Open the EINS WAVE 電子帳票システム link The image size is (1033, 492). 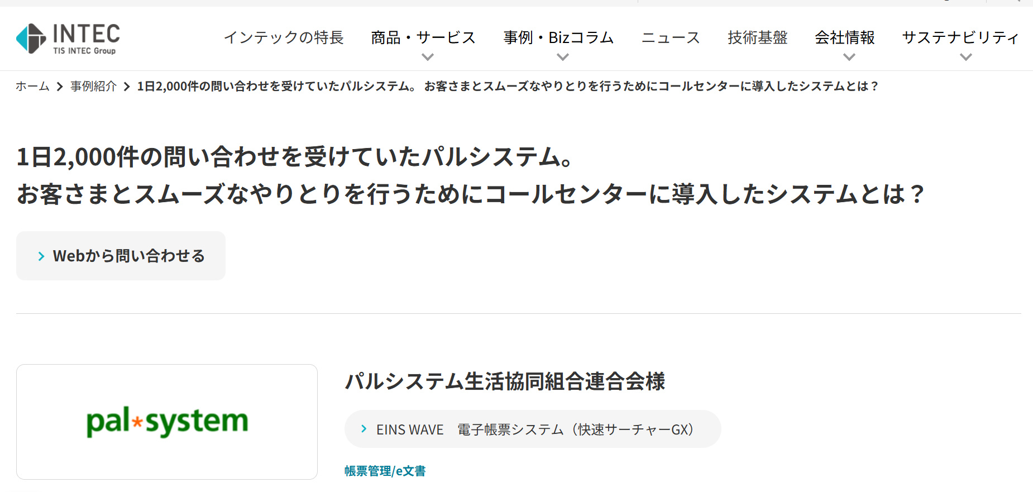pyautogui.click(x=534, y=429)
